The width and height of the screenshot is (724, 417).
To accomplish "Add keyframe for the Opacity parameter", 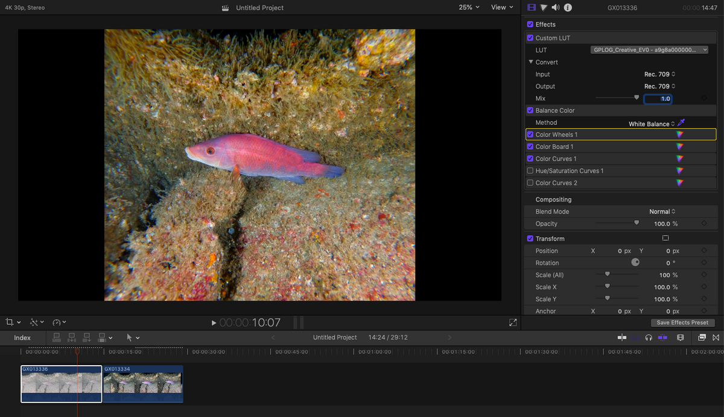I will 704,223.
